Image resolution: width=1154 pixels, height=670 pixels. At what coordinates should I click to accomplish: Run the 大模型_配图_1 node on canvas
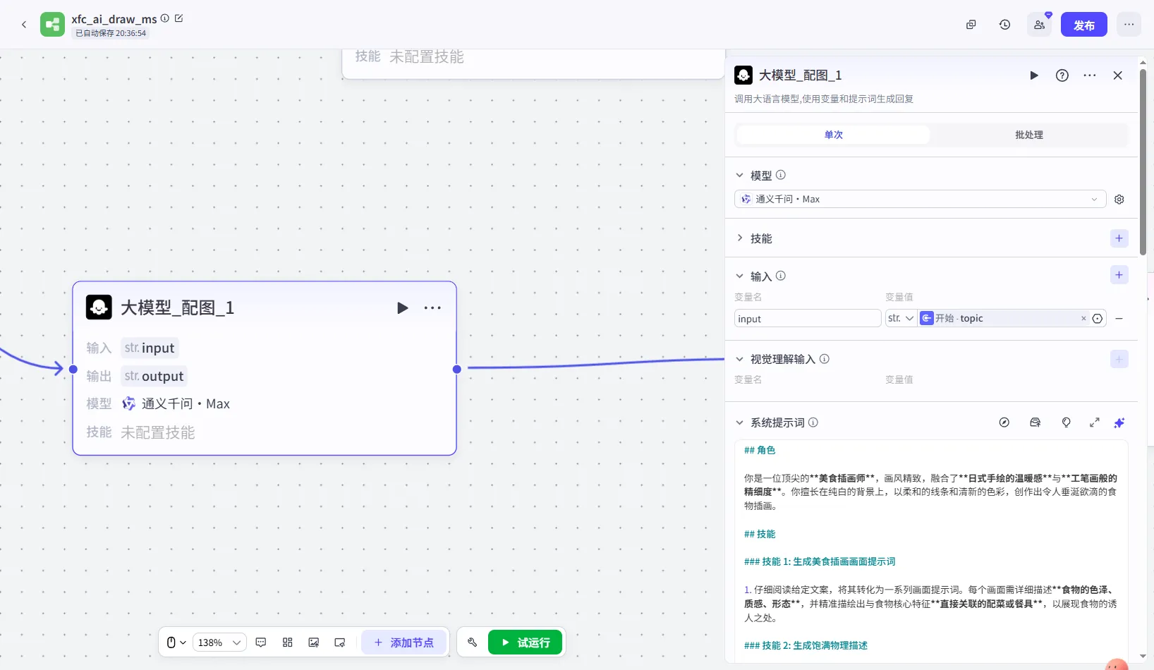(x=402, y=307)
